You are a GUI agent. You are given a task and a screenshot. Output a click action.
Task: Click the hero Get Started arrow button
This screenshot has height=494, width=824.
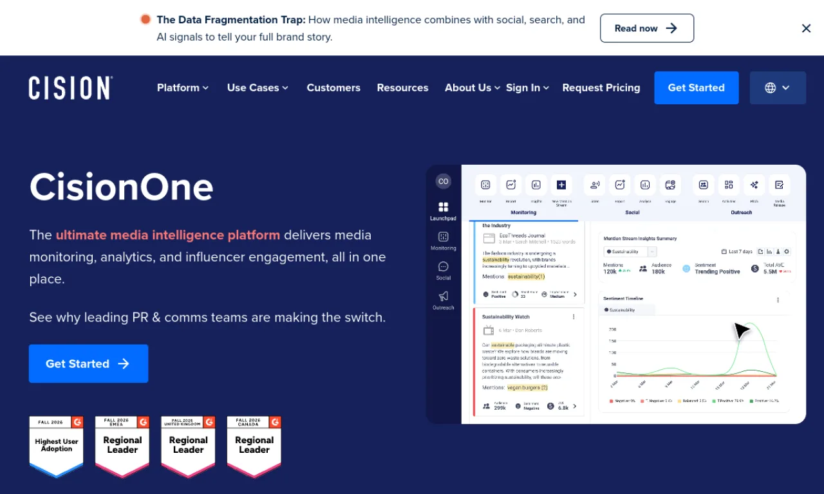89,363
